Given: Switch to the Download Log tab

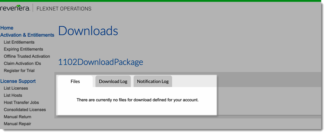Looking at the screenshot, I should 113,81.
